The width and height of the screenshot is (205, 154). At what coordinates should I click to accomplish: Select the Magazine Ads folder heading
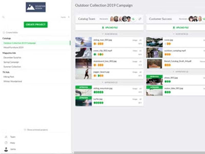point(9,53)
